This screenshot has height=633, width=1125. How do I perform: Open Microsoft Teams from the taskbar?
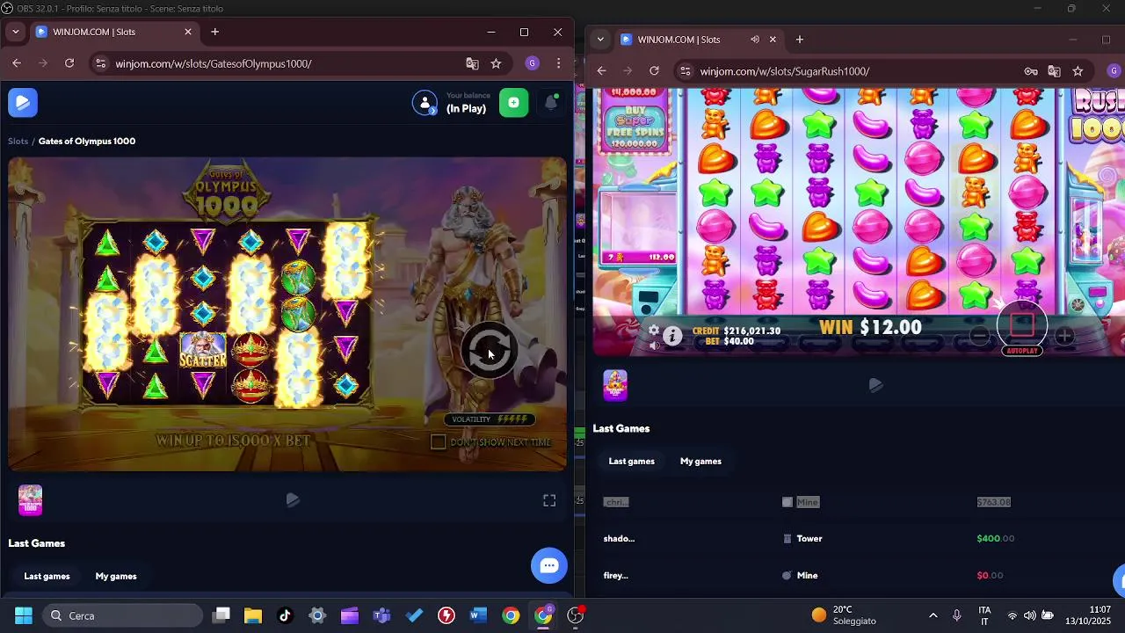coord(381,615)
